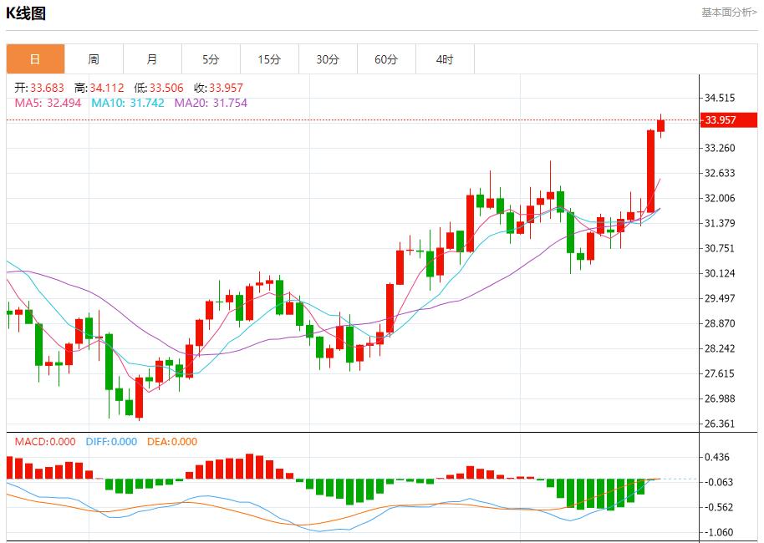Viewport: 764px width, 543px height.
Task: Select the 30分 interval tab
Action: tap(328, 59)
